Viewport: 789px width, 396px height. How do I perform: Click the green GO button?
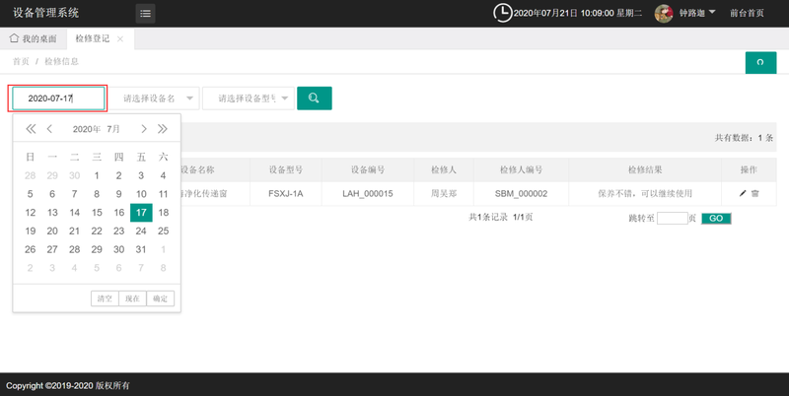(x=716, y=218)
